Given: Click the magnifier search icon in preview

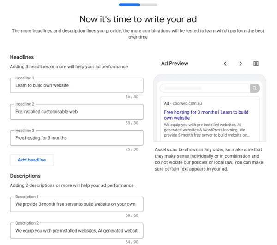Looking at the screenshot, I should (255, 88).
